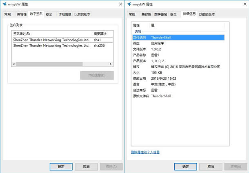Open the 兼容性 tab in the right dialog

(x=146, y=14)
